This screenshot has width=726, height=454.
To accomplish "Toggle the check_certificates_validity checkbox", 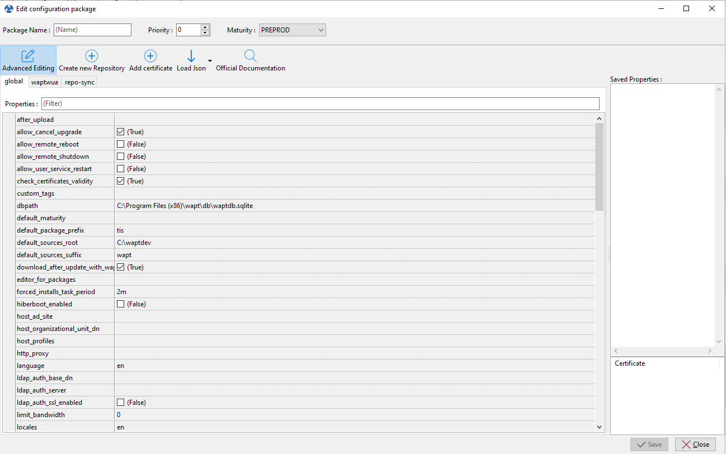I will point(120,181).
